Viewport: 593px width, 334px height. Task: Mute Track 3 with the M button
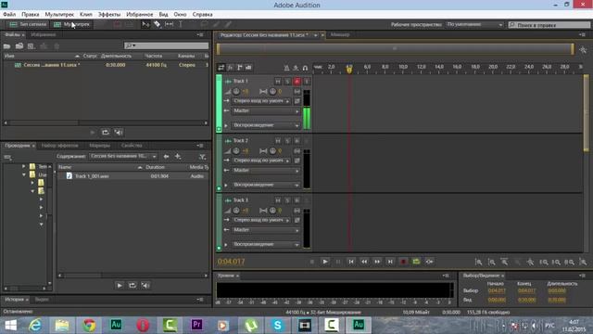pos(278,200)
